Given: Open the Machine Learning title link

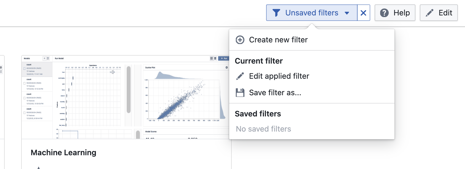Looking at the screenshot, I should coord(63,152).
